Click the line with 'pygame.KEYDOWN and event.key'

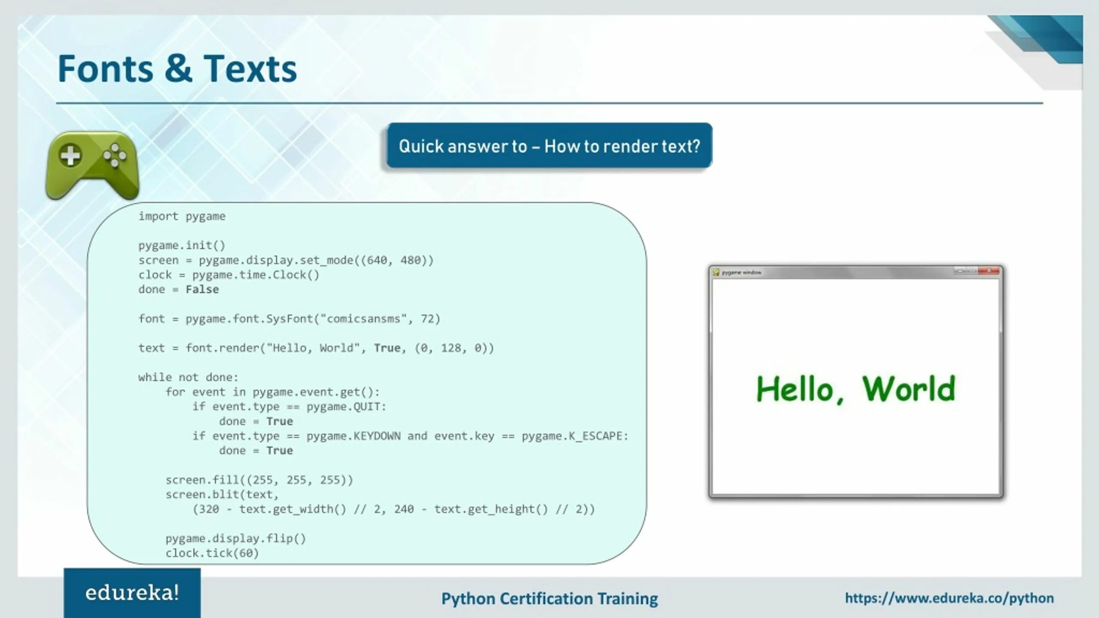[410, 436]
